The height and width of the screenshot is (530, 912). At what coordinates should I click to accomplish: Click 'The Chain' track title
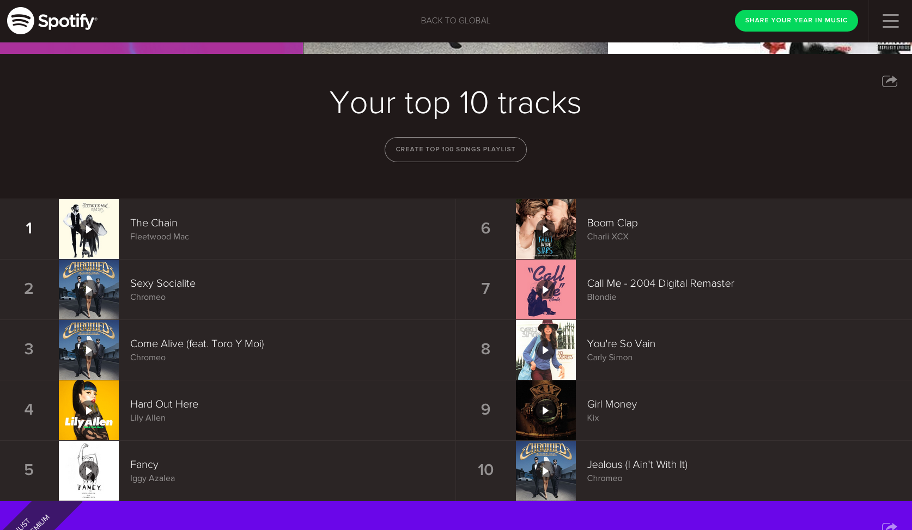click(154, 223)
